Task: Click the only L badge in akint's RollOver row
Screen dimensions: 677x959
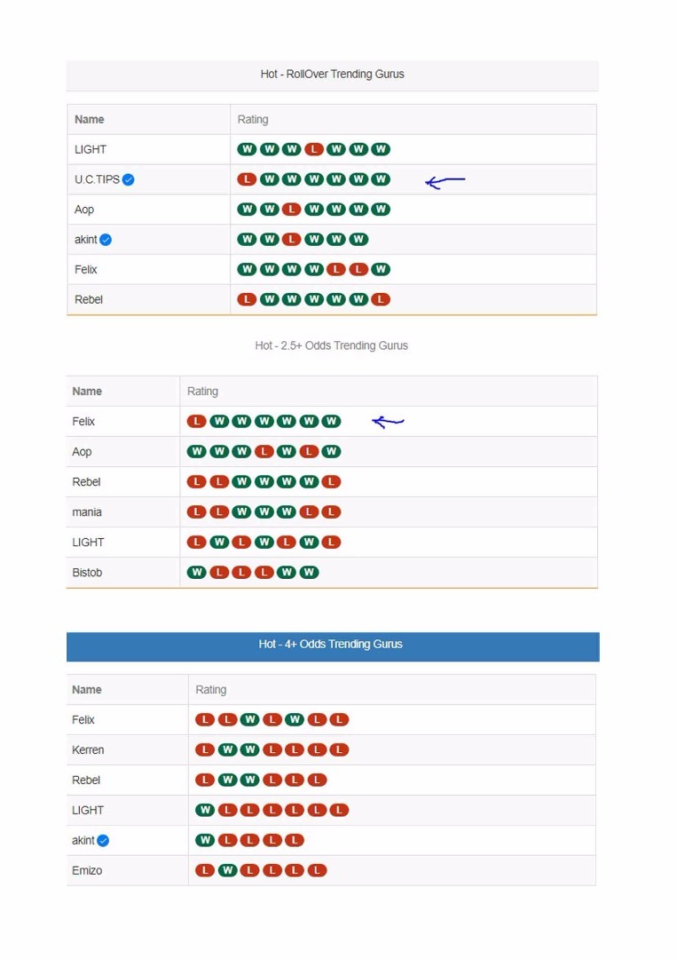Action: 291,239
